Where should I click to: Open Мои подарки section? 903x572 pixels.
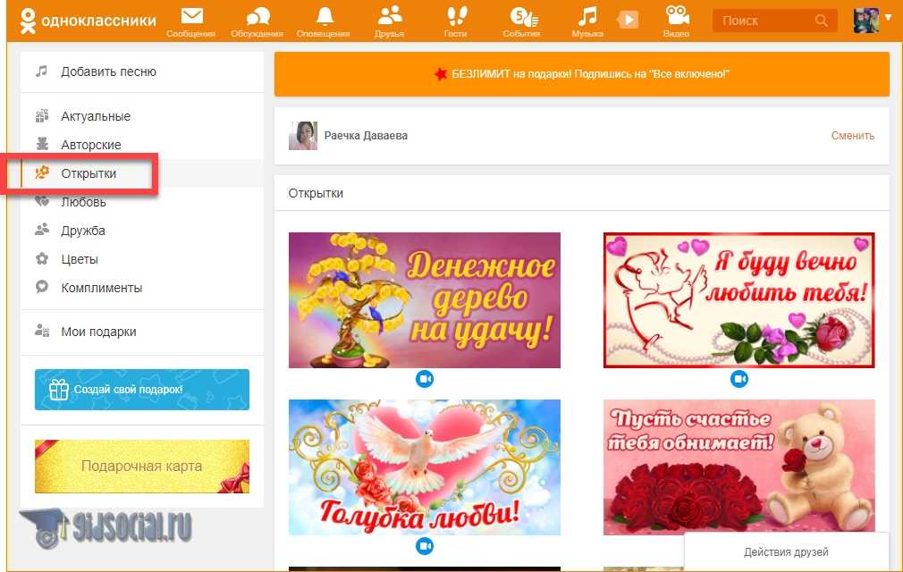(x=98, y=332)
